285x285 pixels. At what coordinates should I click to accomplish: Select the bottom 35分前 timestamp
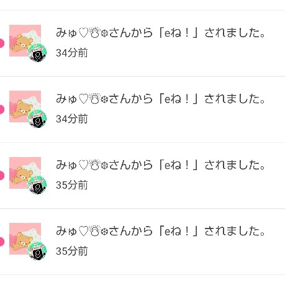pyautogui.click(x=72, y=251)
